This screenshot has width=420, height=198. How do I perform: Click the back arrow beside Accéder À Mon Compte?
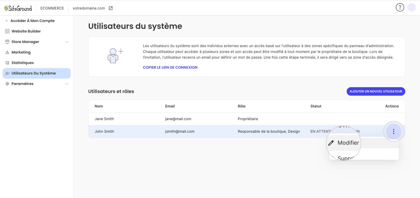tap(7, 21)
